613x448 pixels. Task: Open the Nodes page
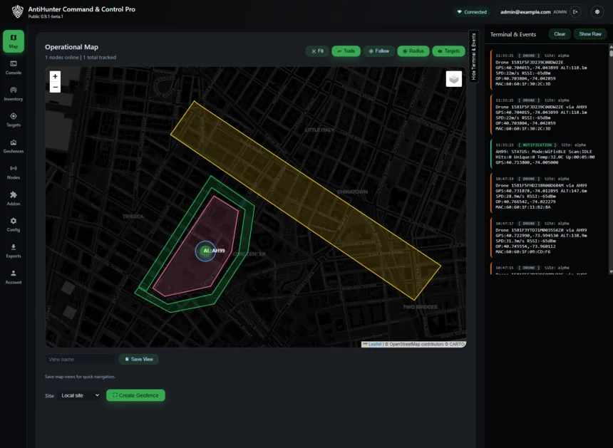[x=14, y=172]
